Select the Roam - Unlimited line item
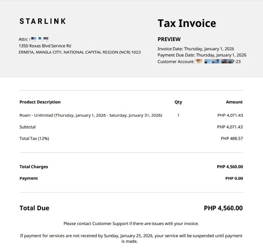The height and width of the screenshot is (250, 263). (91, 115)
